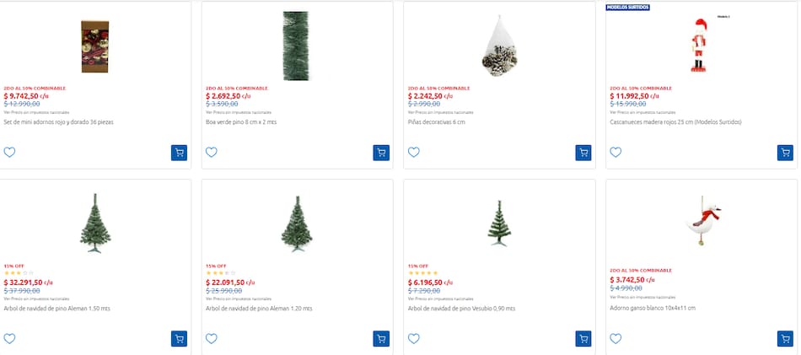Add mini adornos rojo y dorado to cart

click(179, 153)
